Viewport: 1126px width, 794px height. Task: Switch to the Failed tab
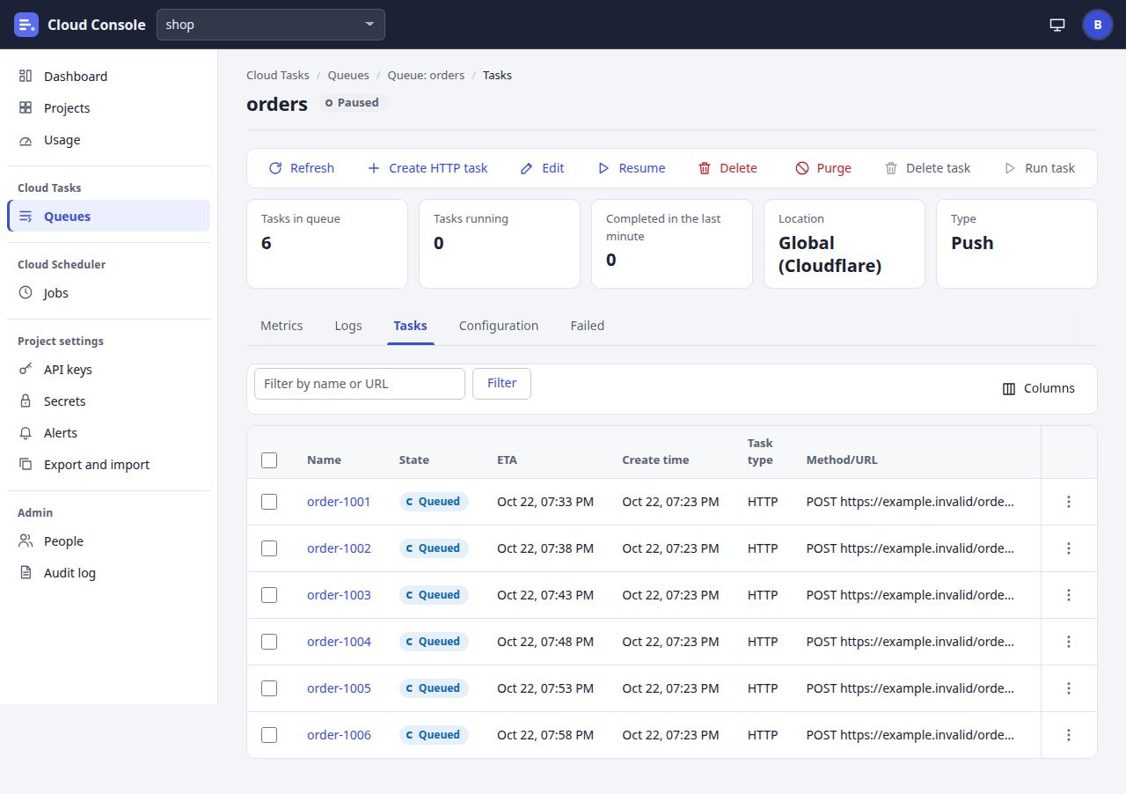click(587, 326)
